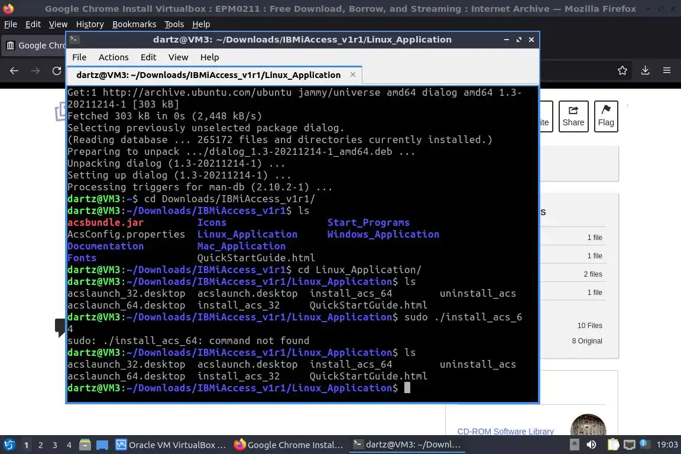Image resolution: width=681 pixels, height=454 pixels.
Task: Click the Icons directory name
Action: click(x=212, y=222)
